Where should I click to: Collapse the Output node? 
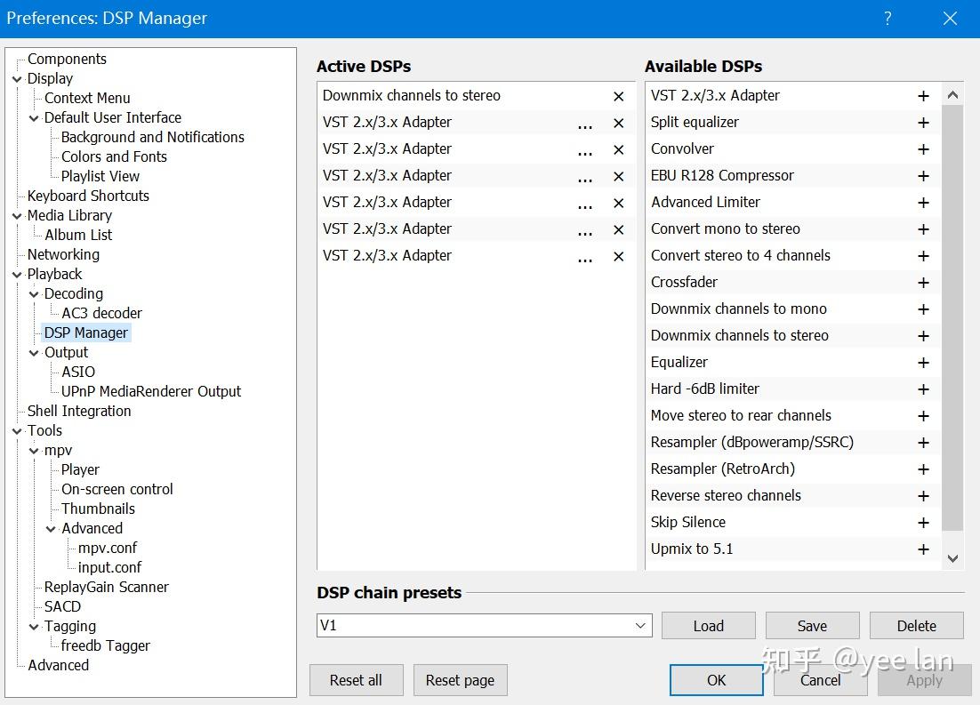[x=34, y=353]
